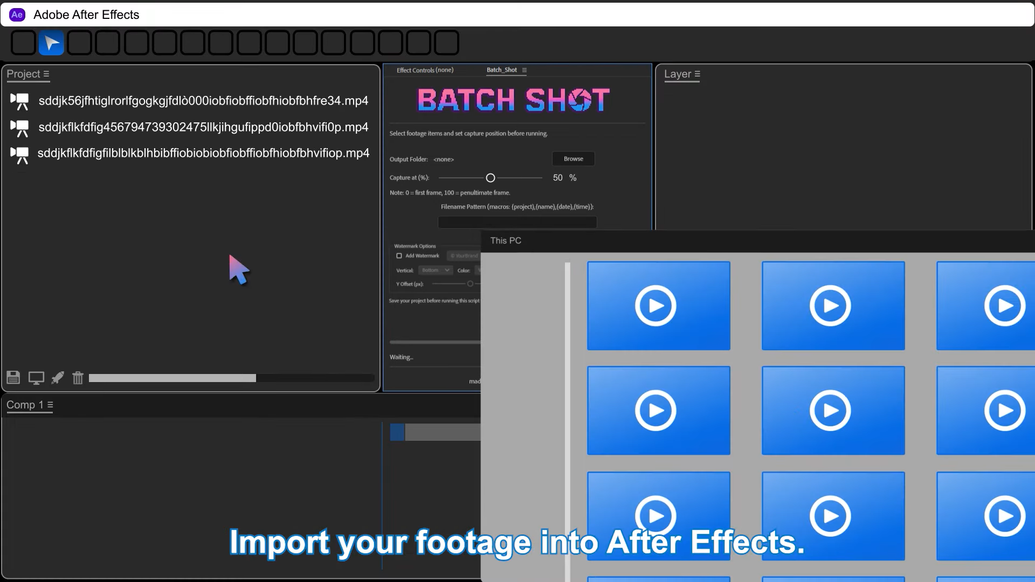The height and width of the screenshot is (582, 1035).
Task: Open the Vertical position dropdown
Action: (436, 271)
